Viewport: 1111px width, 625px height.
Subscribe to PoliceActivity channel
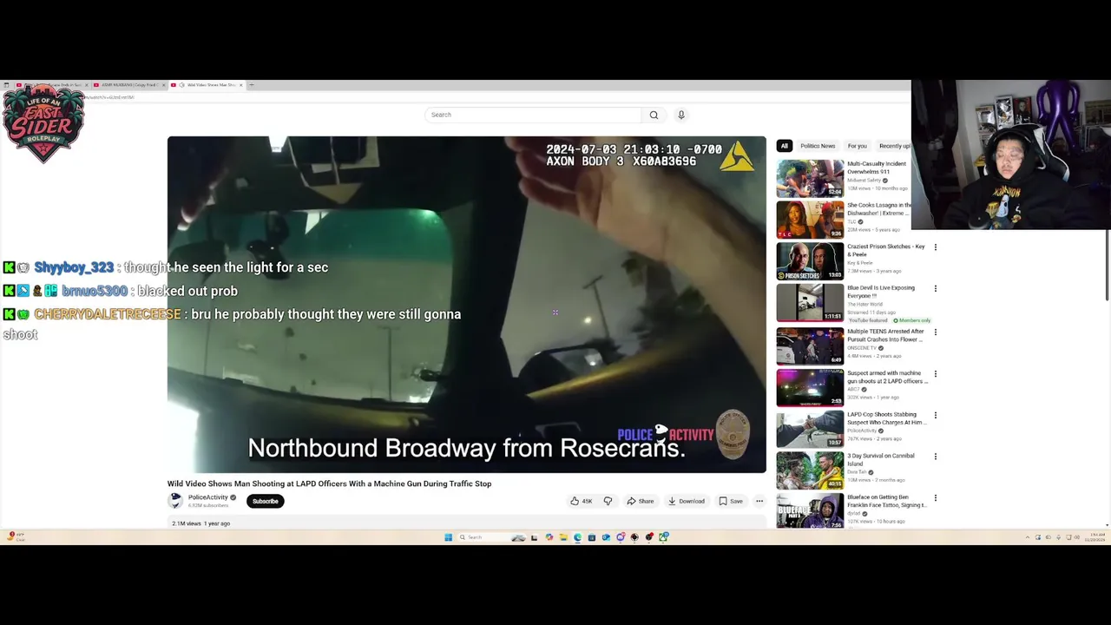[x=265, y=501]
